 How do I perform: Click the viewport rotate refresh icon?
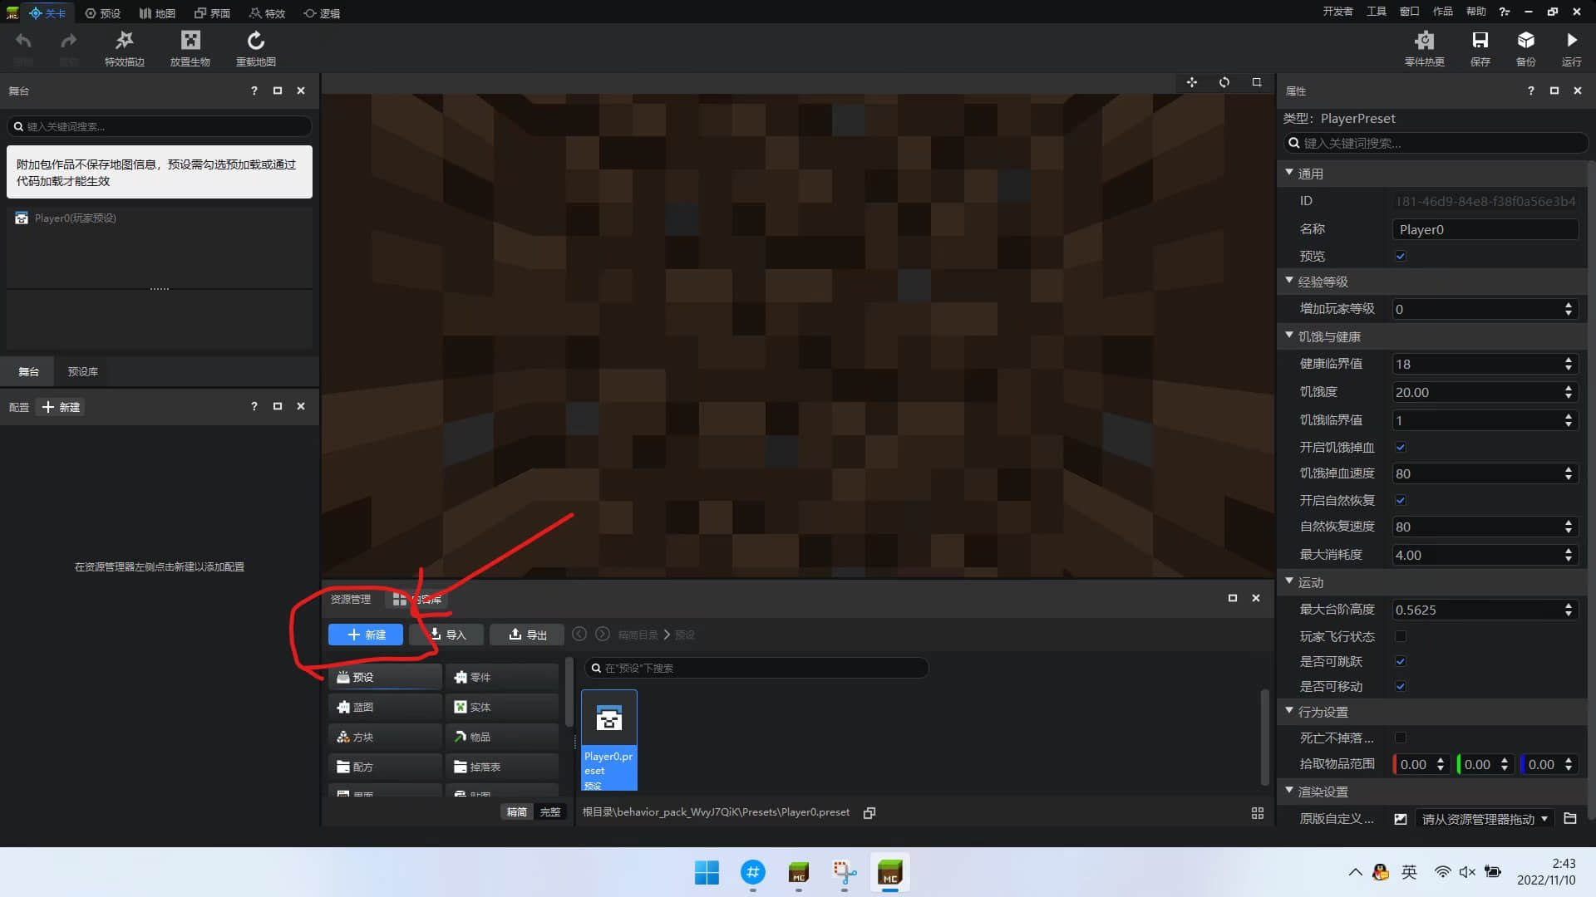click(x=1224, y=82)
